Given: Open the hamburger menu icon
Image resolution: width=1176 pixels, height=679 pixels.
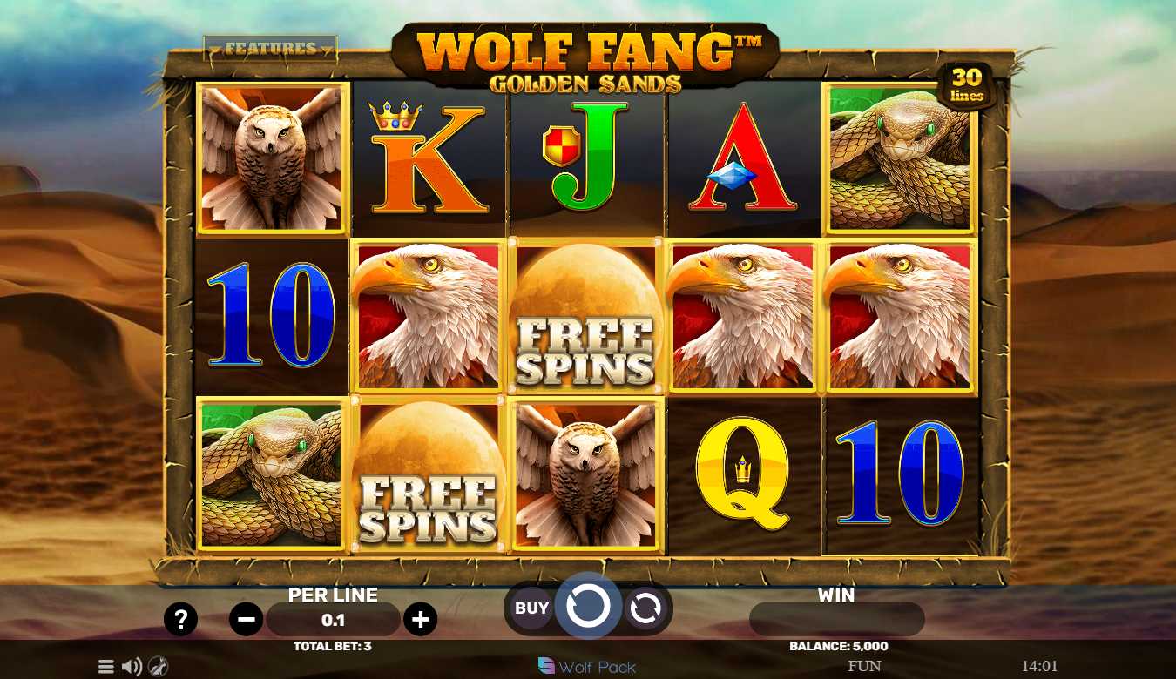Looking at the screenshot, I should tap(106, 667).
